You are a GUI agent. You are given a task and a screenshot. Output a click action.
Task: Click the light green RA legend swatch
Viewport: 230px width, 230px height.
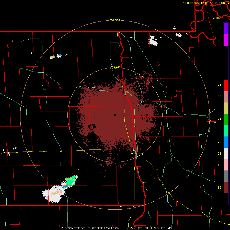[x=226, y=131]
